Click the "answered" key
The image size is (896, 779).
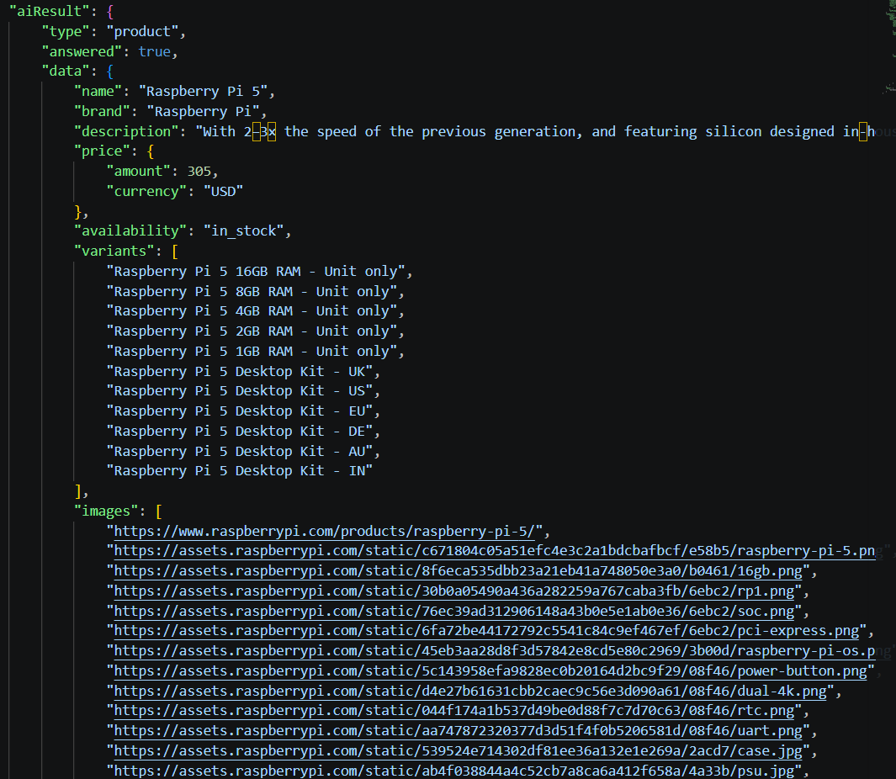81,51
